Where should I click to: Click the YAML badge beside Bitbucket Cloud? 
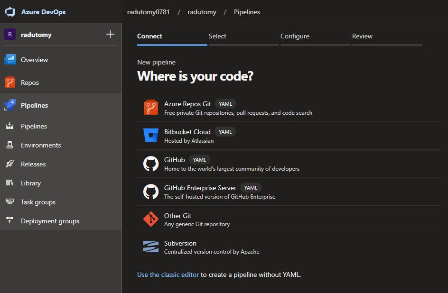click(x=225, y=132)
